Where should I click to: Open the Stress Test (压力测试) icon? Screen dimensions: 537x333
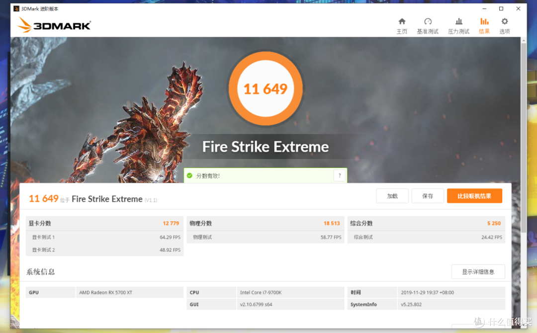pyautogui.click(x=458, y=21)
